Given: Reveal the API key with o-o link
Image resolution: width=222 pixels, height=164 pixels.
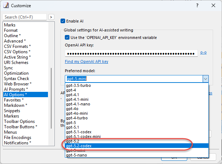Looking at the screenshot, I should pos(203,53).
